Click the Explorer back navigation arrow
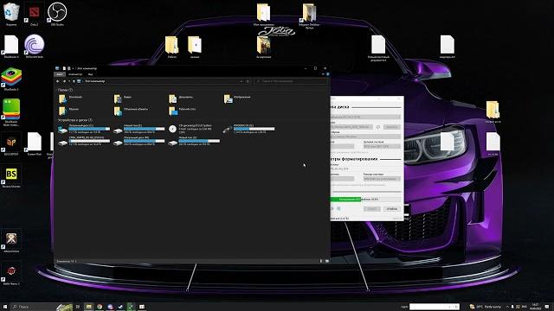Screen dimensions: 554x311 click(58, 81)
